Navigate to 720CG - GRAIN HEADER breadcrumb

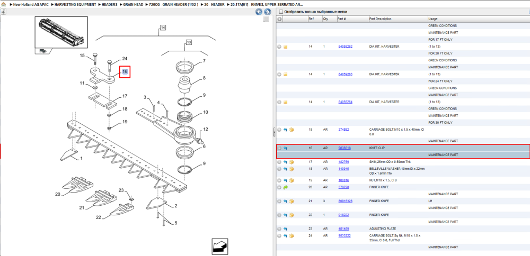pyautogui.click(x=173, y=5)
